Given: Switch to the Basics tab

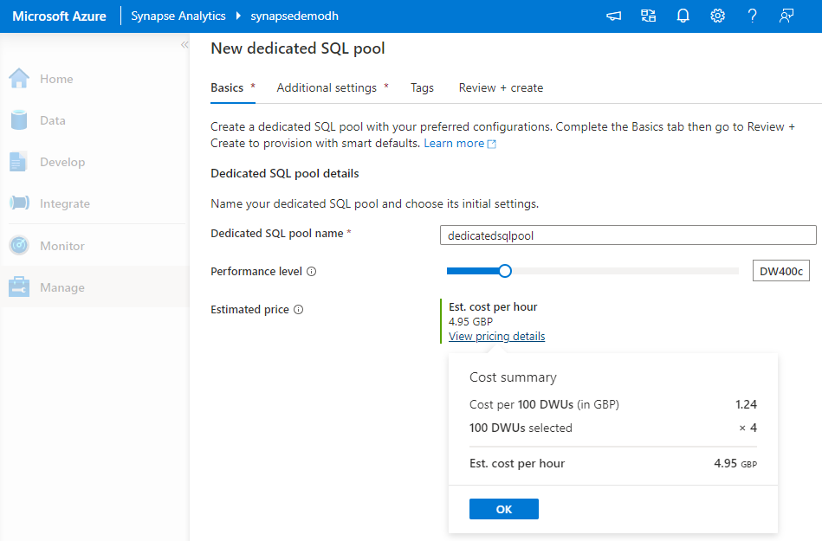Looking at the screenshot, I should click(x=233, y=88).
